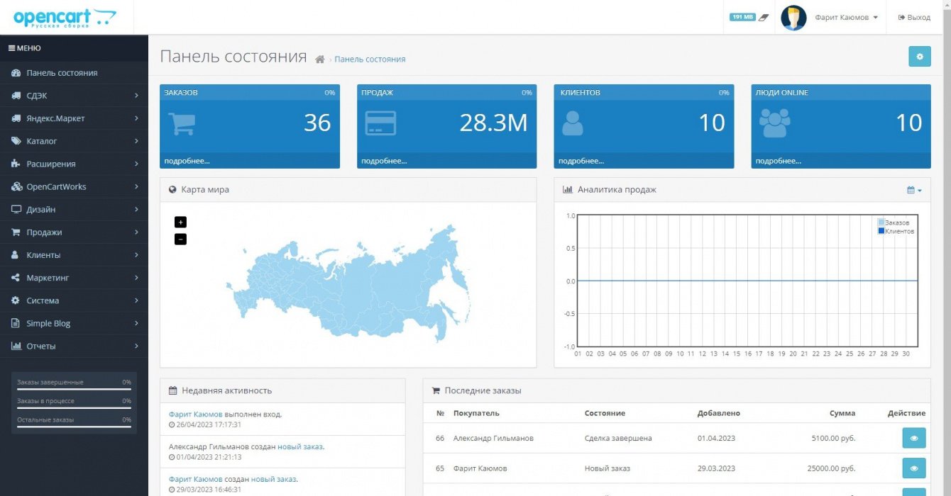Zoom out on the world map
The height and width of the screenshot is (496, 951).
tap(180, 239)
